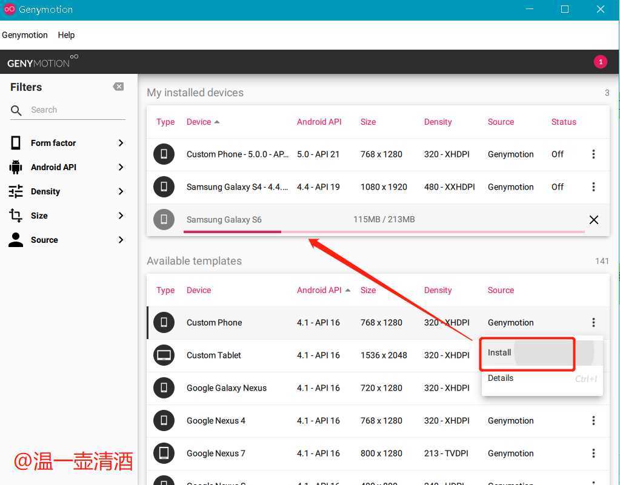Image resolution: width=620 pixels, height=485 pixels.
Task: Expand the Source filter
Action: tap(121, 240)
